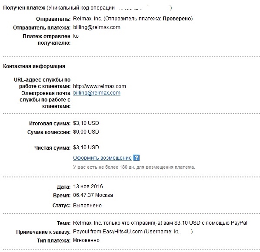Viewport: 260px width, 252px height.
Task: Click the Платеж отправлен получателю label
Action: click(47, 39)
